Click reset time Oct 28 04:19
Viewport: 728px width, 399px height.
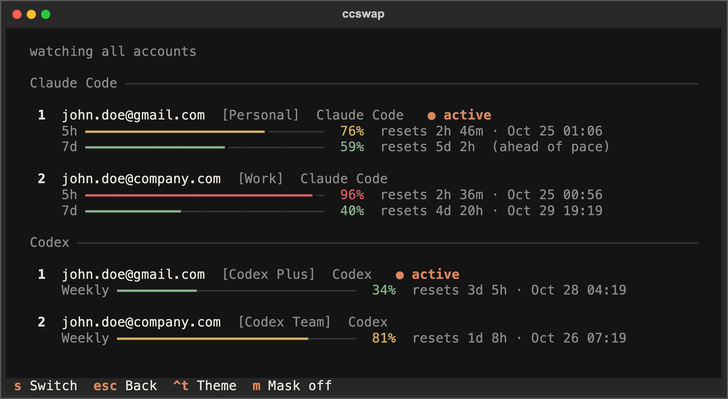point(579,290)
